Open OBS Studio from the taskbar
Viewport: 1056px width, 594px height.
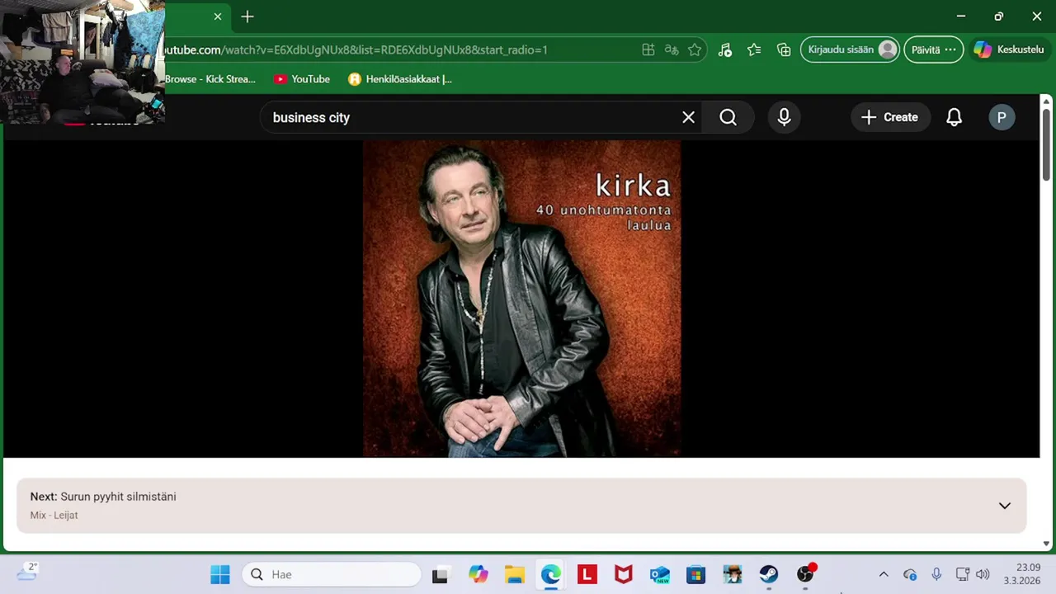tap(805, 574)
